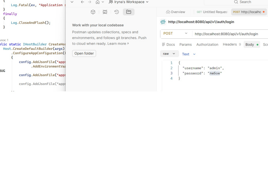Screen dimensions: 268x178
Task: Expand the Iryna's Workspace switcher
Action: pos(129,2)
